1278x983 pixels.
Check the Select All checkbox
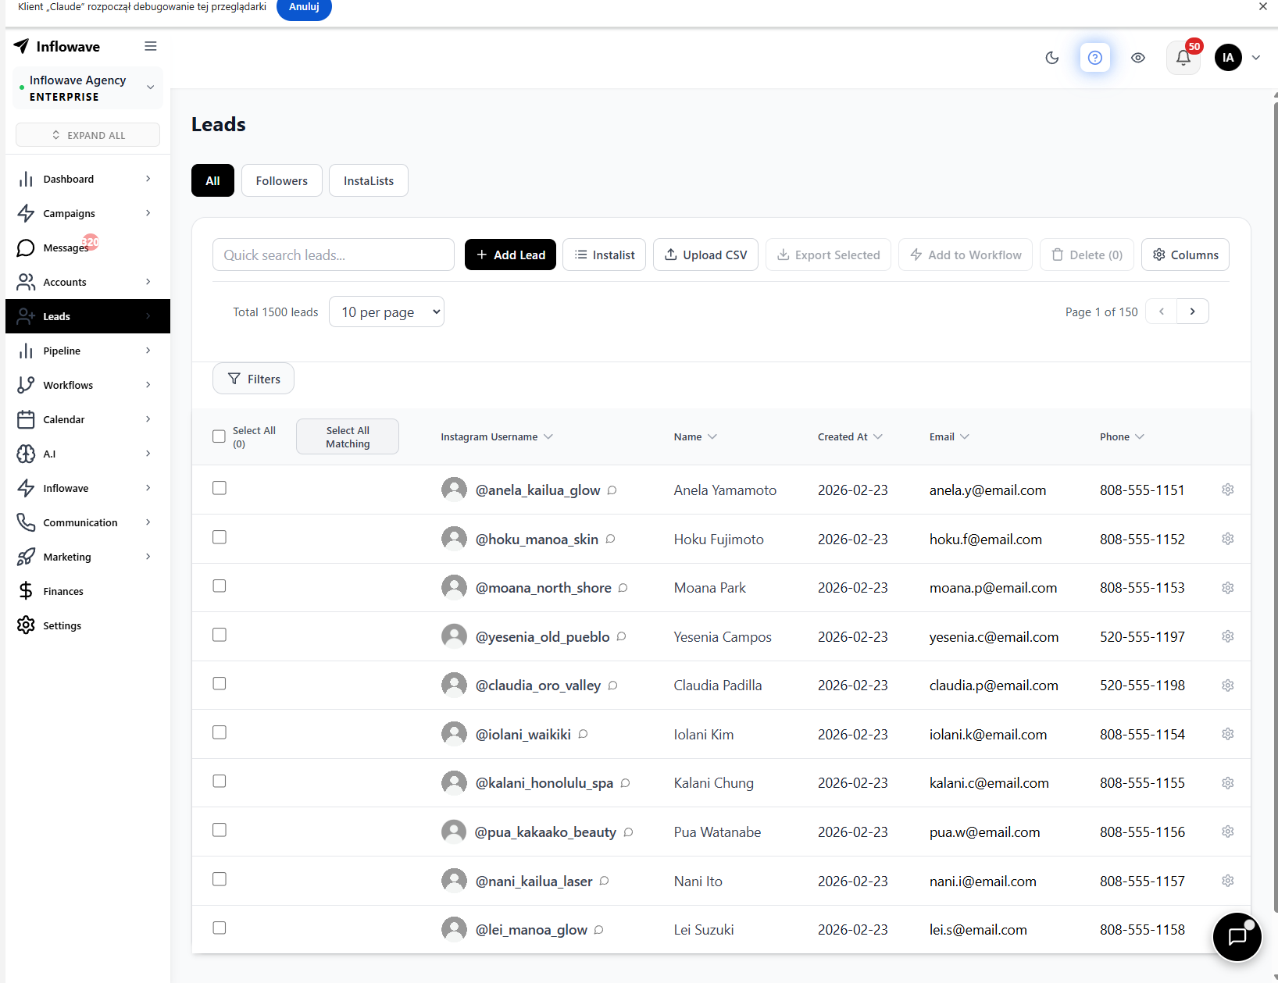(x=219, y=436)
